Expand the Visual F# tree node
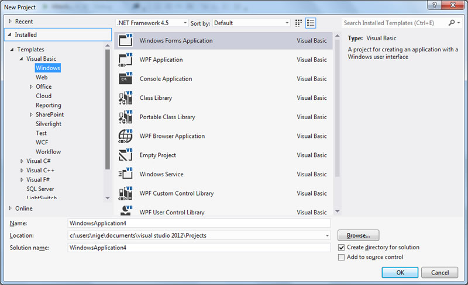This screenshot has width=468, height=285. point(22,180)
